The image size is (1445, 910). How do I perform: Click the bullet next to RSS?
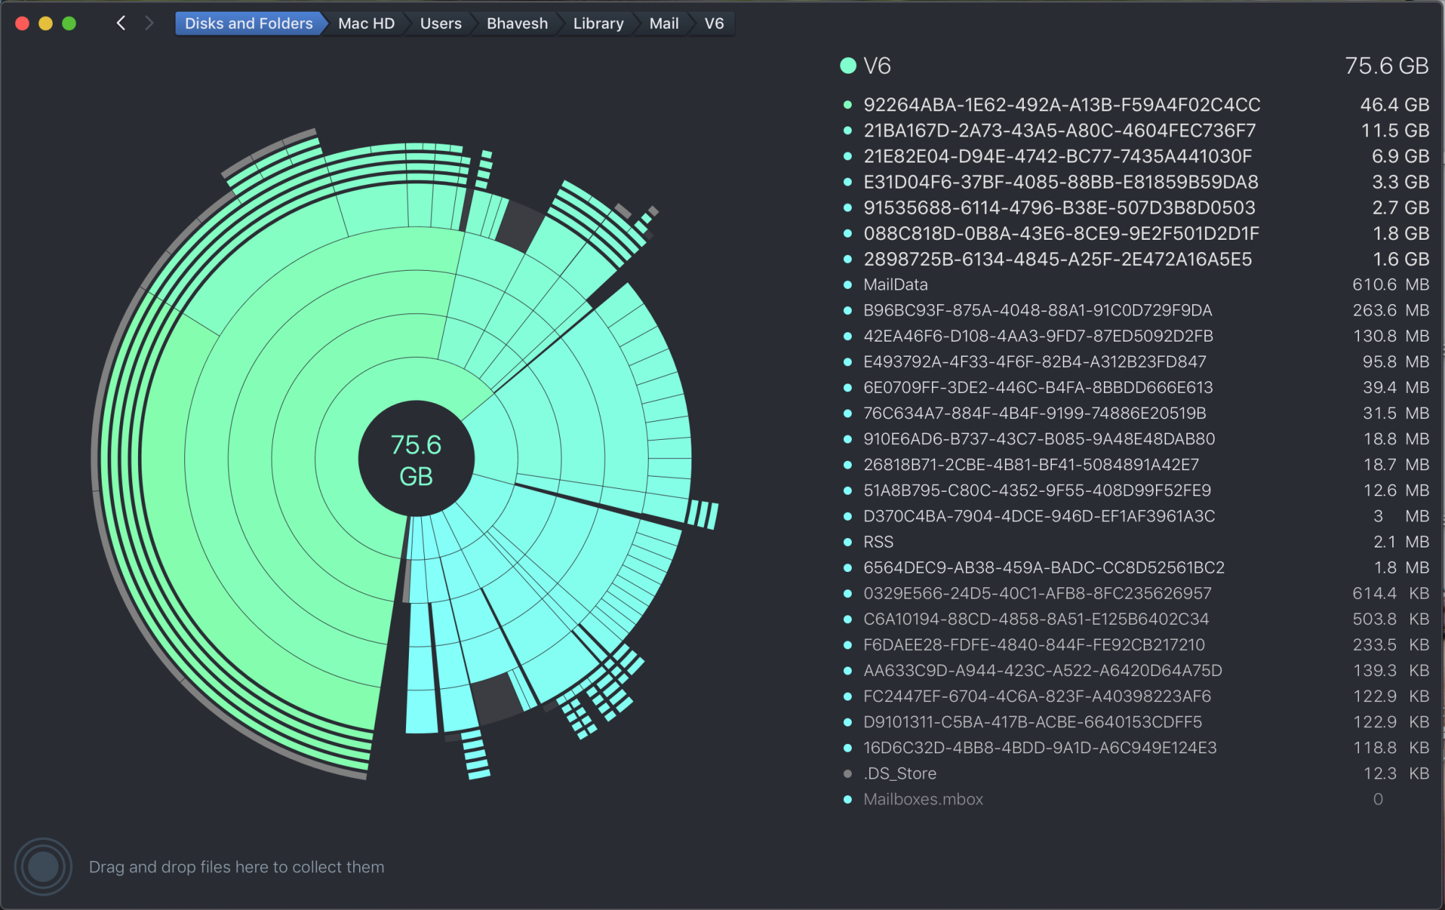point(847,542)
